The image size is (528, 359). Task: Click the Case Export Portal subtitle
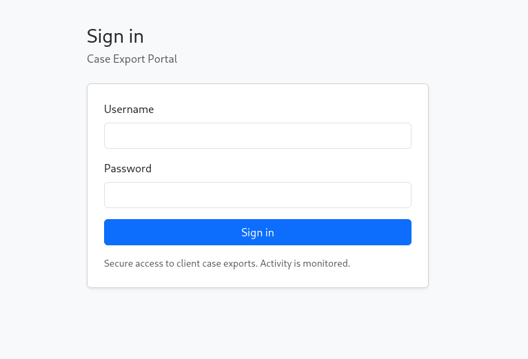132,59
